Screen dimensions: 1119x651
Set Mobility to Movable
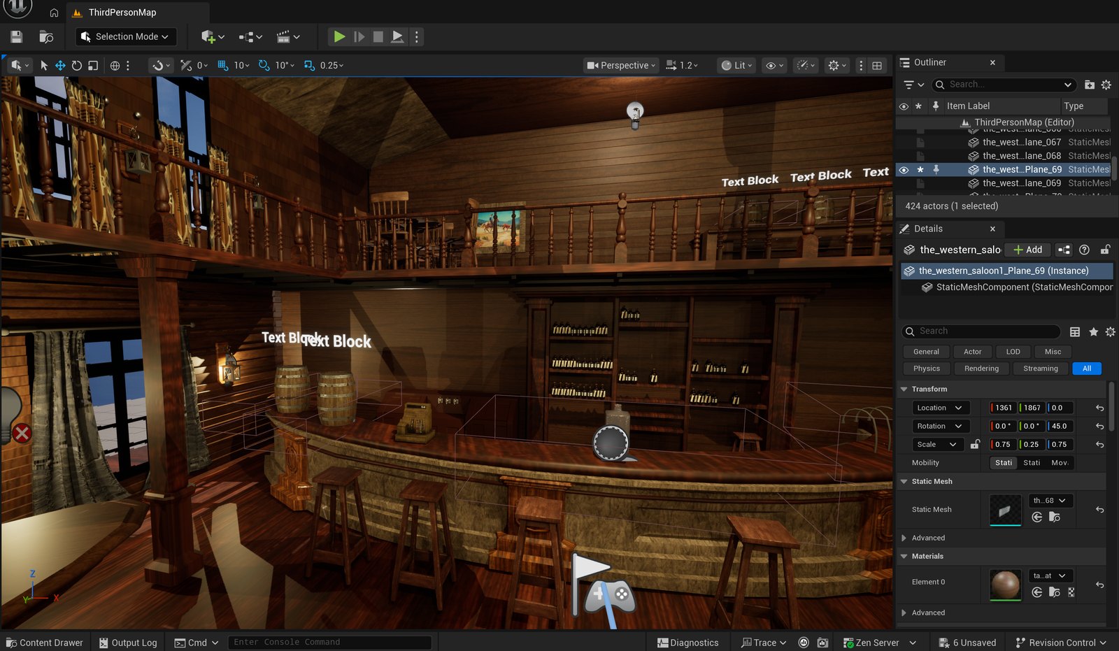pyautogui.click(x=1060, y=463)
